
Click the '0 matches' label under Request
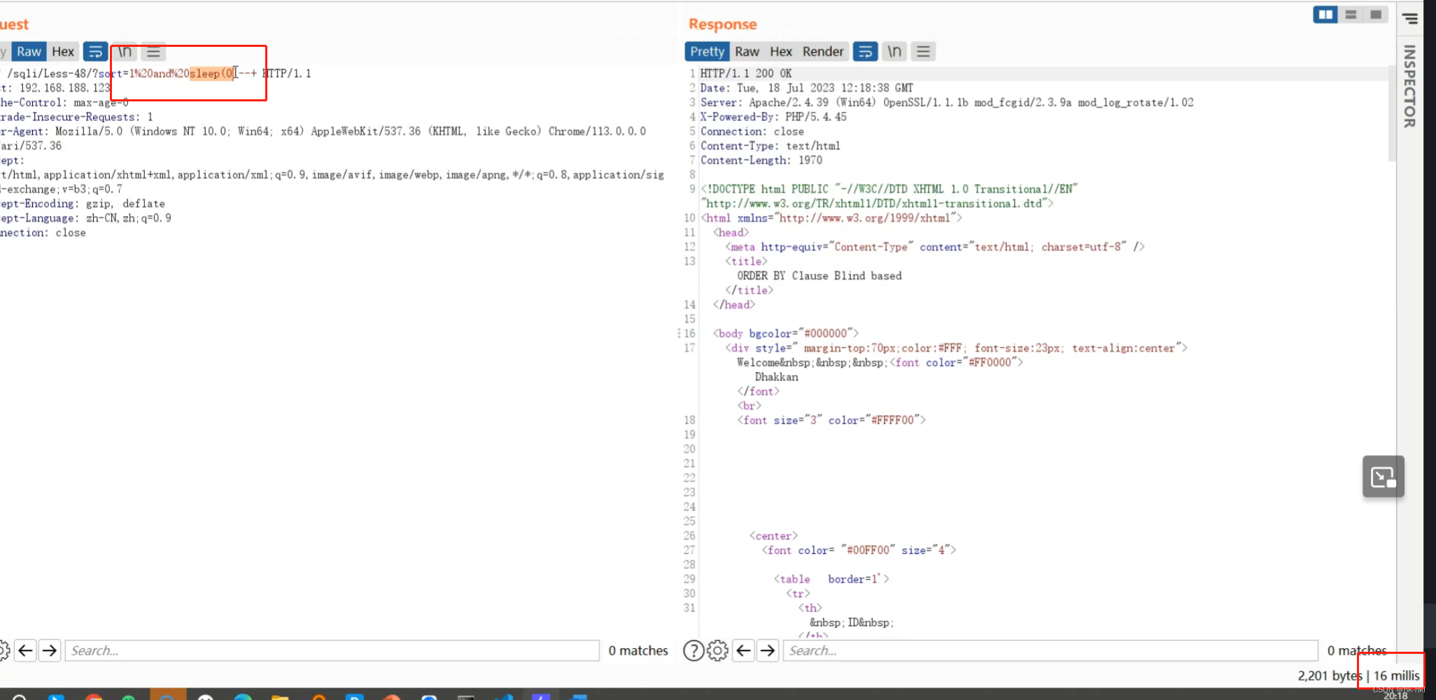click(x=638, y=651)
